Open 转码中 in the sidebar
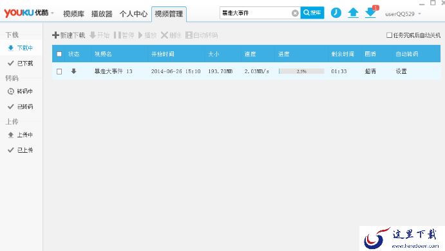 click(x=21, y=91)
